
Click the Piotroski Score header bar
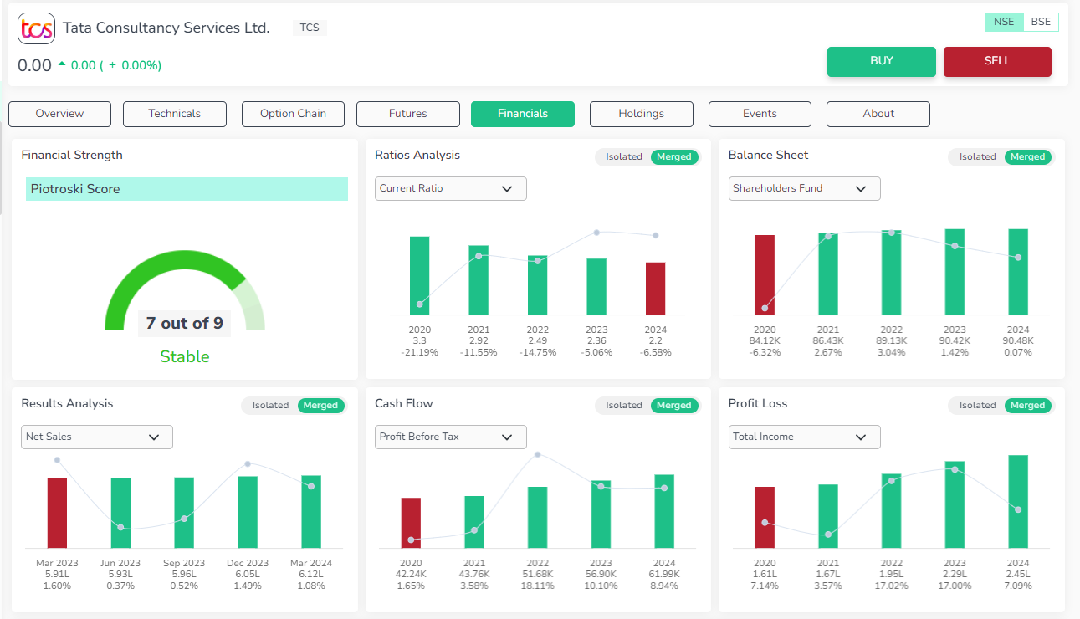187,189
